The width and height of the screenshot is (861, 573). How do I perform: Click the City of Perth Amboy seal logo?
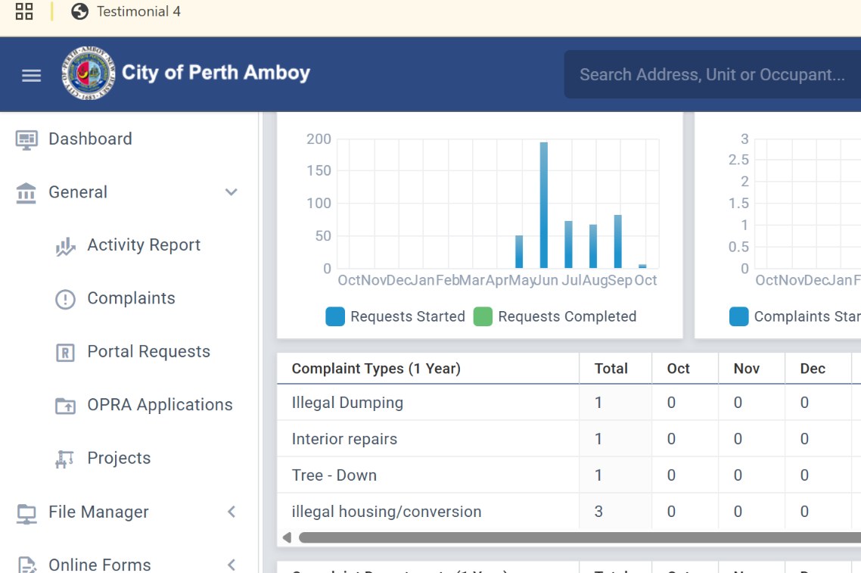(89, 73)
